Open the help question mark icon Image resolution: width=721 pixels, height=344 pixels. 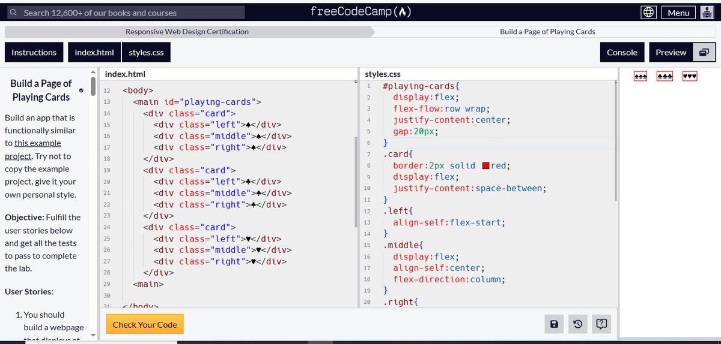[x=601, y=324]
